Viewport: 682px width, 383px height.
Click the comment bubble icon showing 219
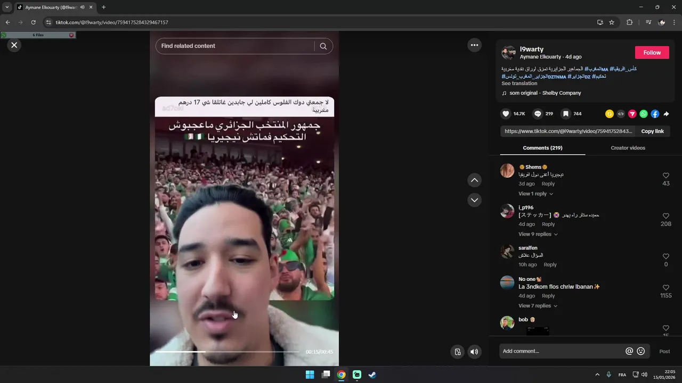pyautogui.click(x=538, y=114)
